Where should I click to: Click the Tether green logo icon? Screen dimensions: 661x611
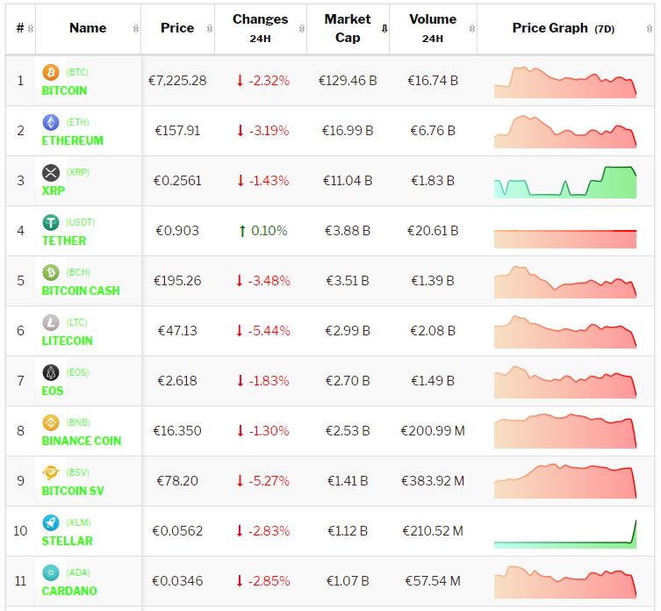click(51, 222)
